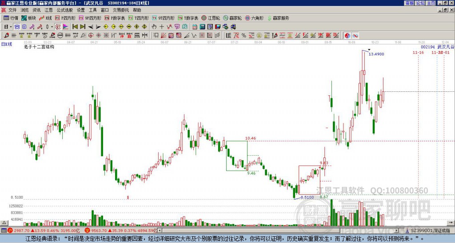Screen dimensions: 455x243
Task: Click the colored flag icon
Action: pos(66,27)
